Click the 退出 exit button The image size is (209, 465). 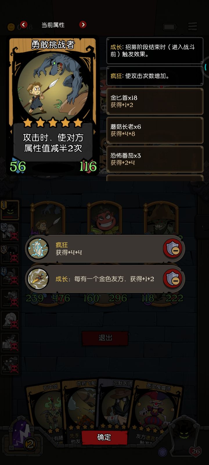click(x=105, y=338)
